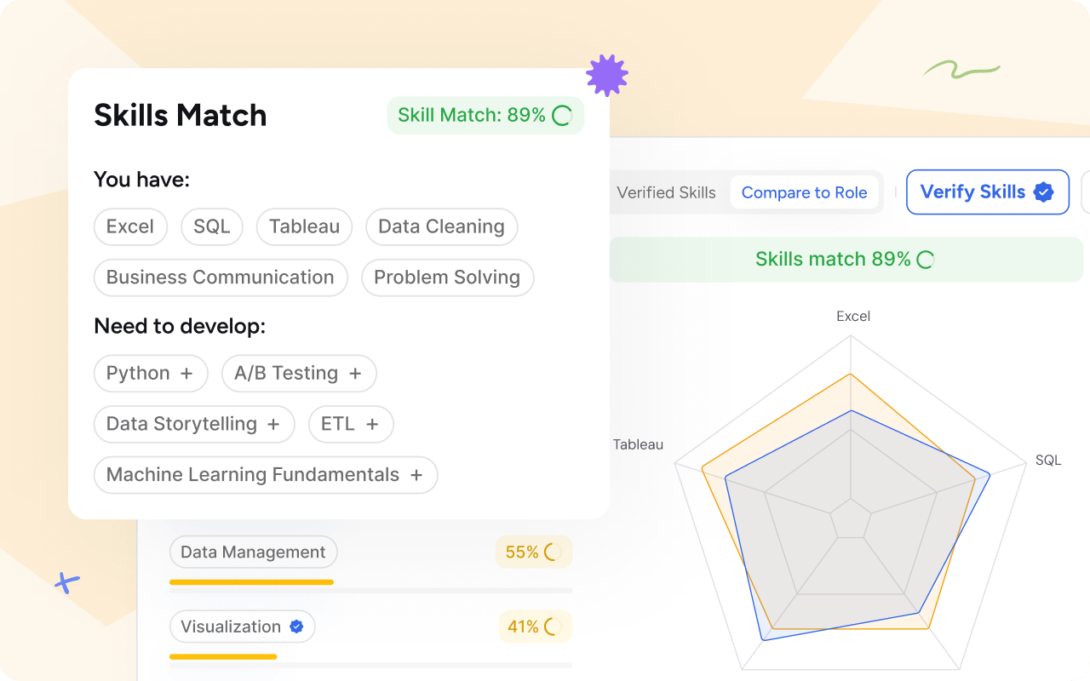Select the Excel skill chip

(x=130, y=226)
